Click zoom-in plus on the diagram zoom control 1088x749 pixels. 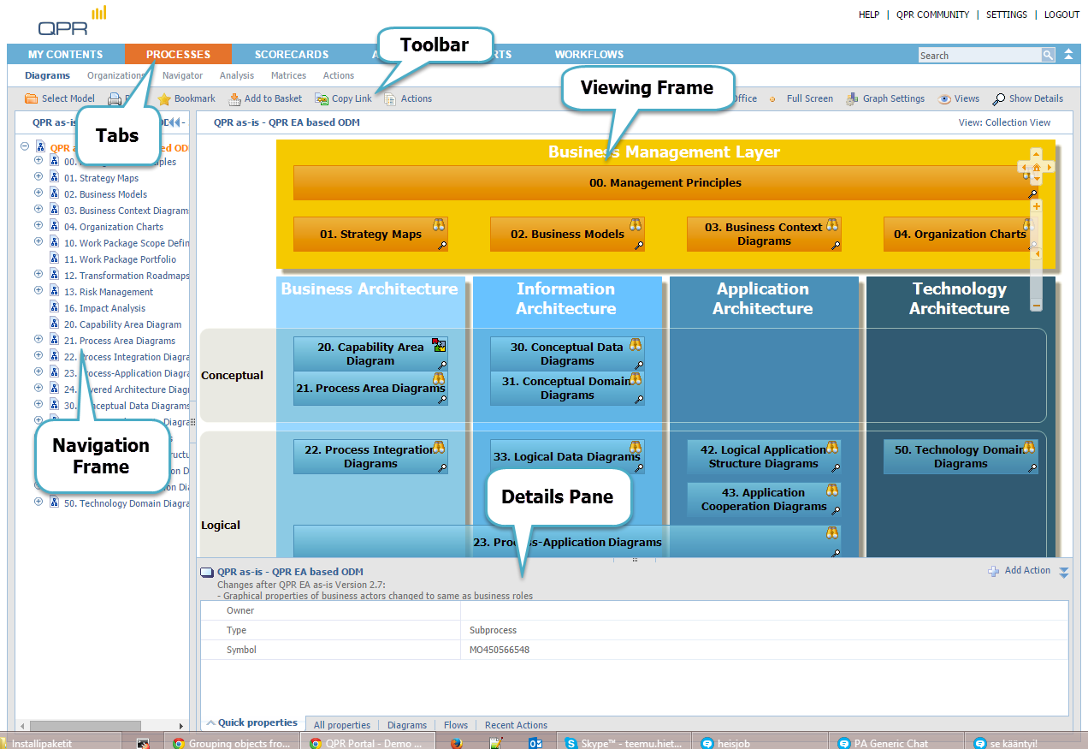click(x=1036, y=205)
